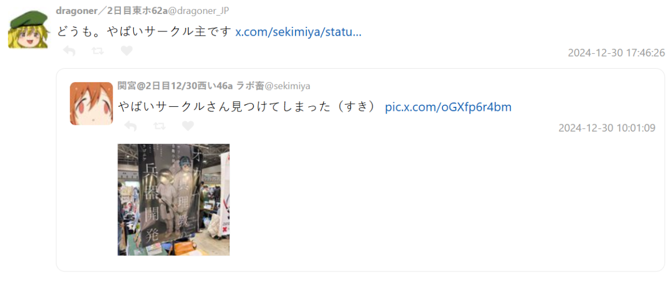Screen dimensions: 672x291
Task: Reply to dragoner's tweet
Action: pos(69,51)
